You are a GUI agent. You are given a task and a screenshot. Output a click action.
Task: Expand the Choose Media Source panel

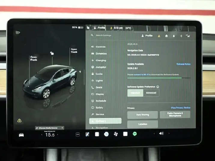pyautogui.click(x=50, y=128)
